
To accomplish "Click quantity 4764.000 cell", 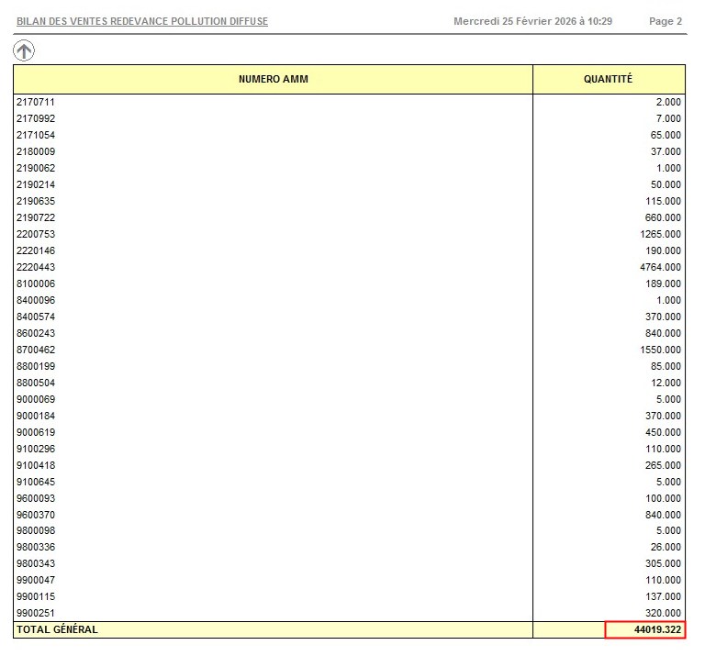I will pos(660,267).
